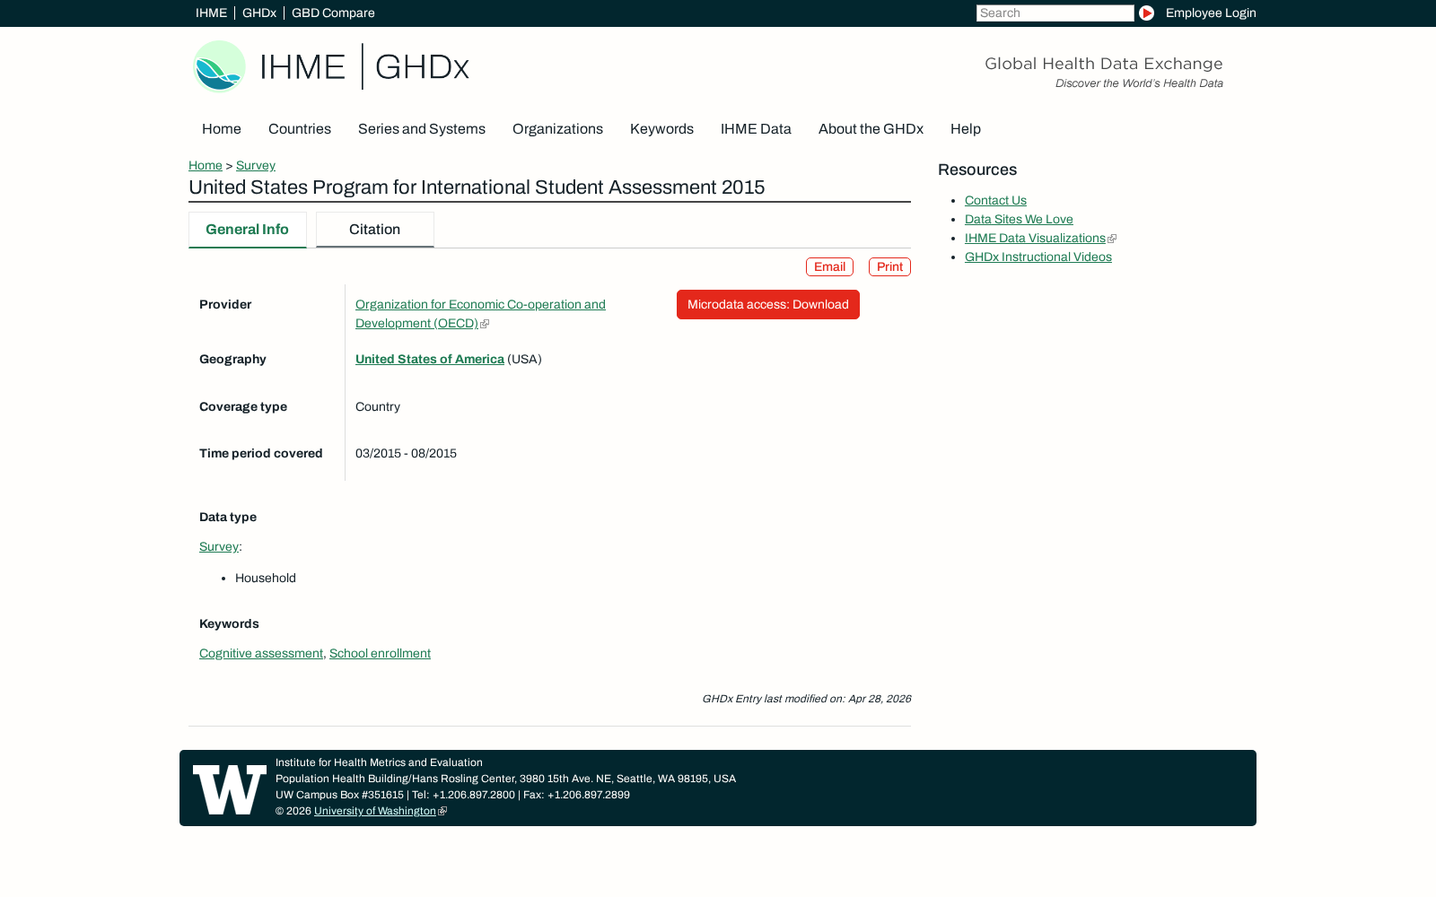The height and width of the screenshot is (897, 1436).
Task: Click inside the Search input field
Action: click(1055, 13)
